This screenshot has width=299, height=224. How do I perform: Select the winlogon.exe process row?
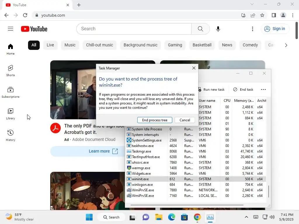196,185
